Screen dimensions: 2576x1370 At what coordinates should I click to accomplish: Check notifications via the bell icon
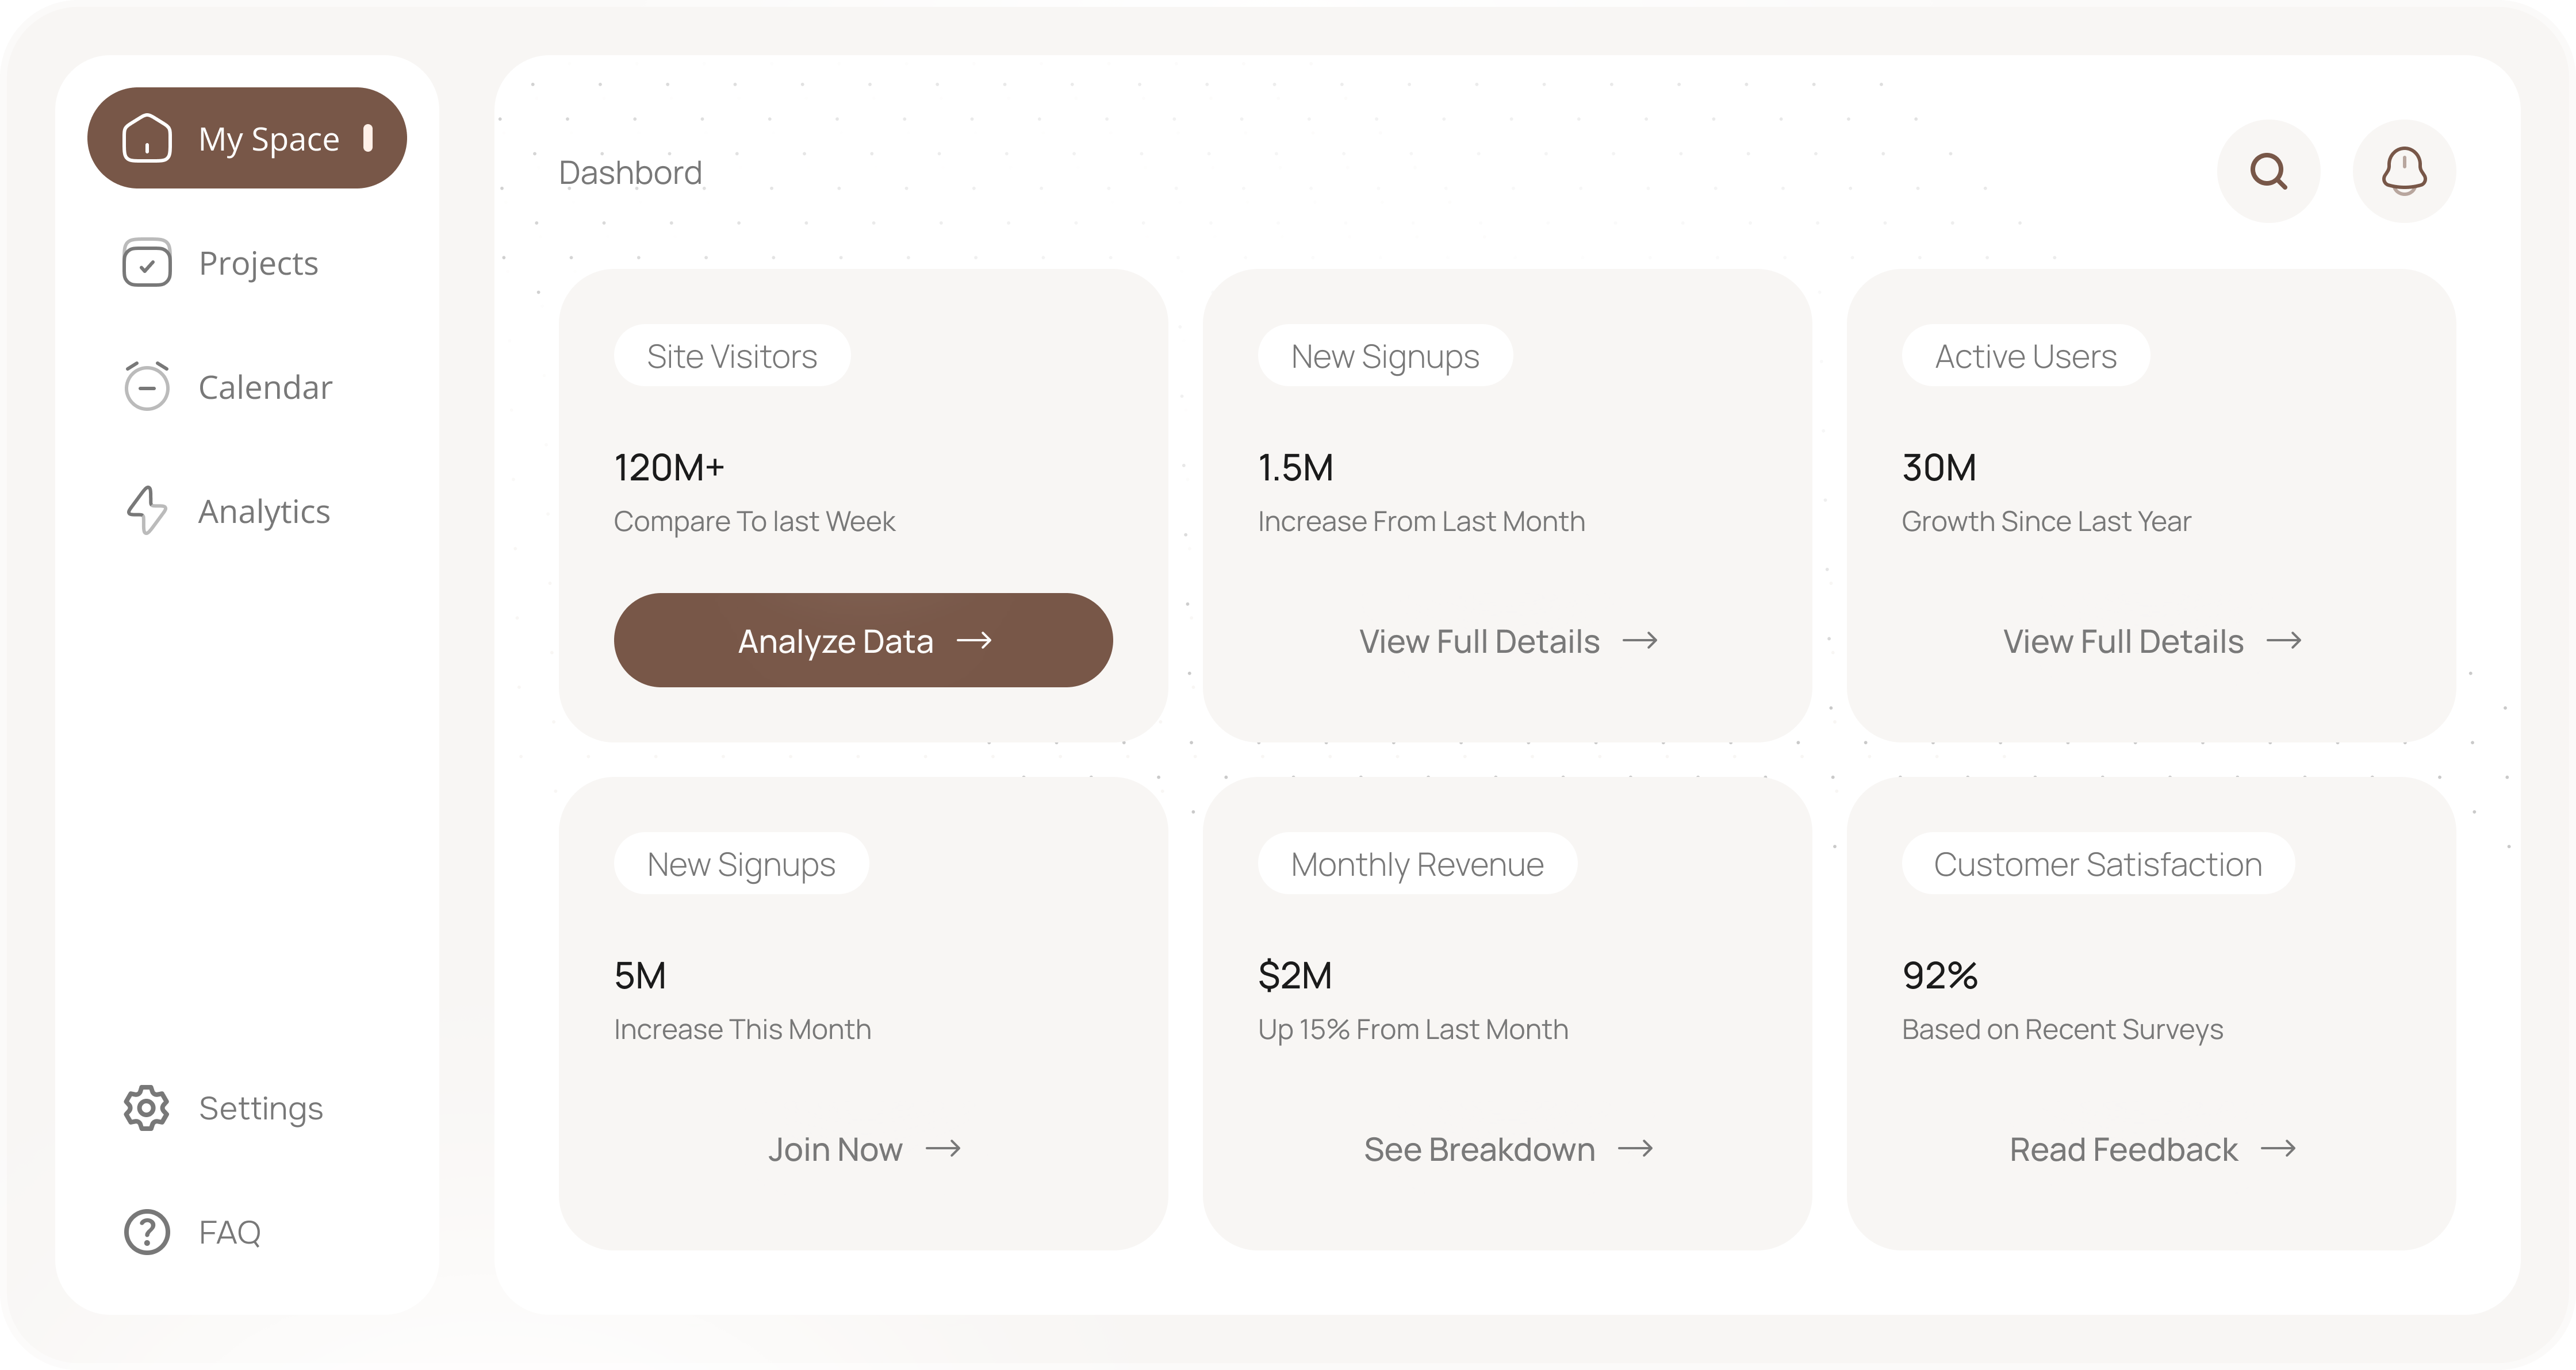click(x=2404, y=171)
